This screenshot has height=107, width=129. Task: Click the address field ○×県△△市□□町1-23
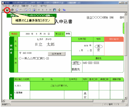coord(34,58)
